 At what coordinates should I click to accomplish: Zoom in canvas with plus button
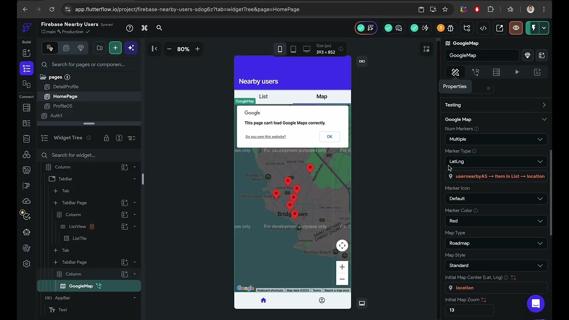click(x=197, y=49)
